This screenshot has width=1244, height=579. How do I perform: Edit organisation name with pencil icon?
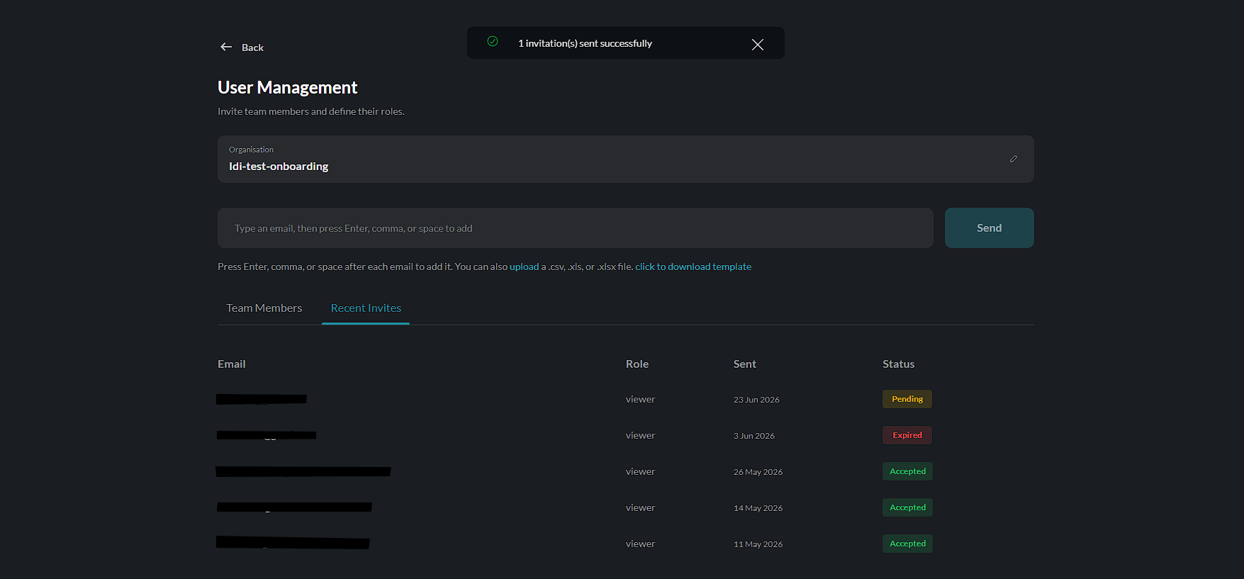click(x=1014, y=159)
